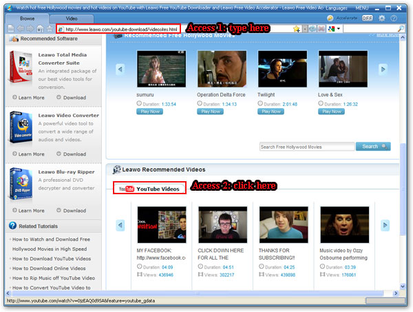
Task: Open How to Watch and Download Free tutorial
Action: point(51,245)
